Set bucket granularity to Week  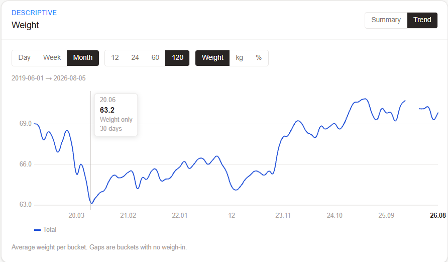(52, 58)
